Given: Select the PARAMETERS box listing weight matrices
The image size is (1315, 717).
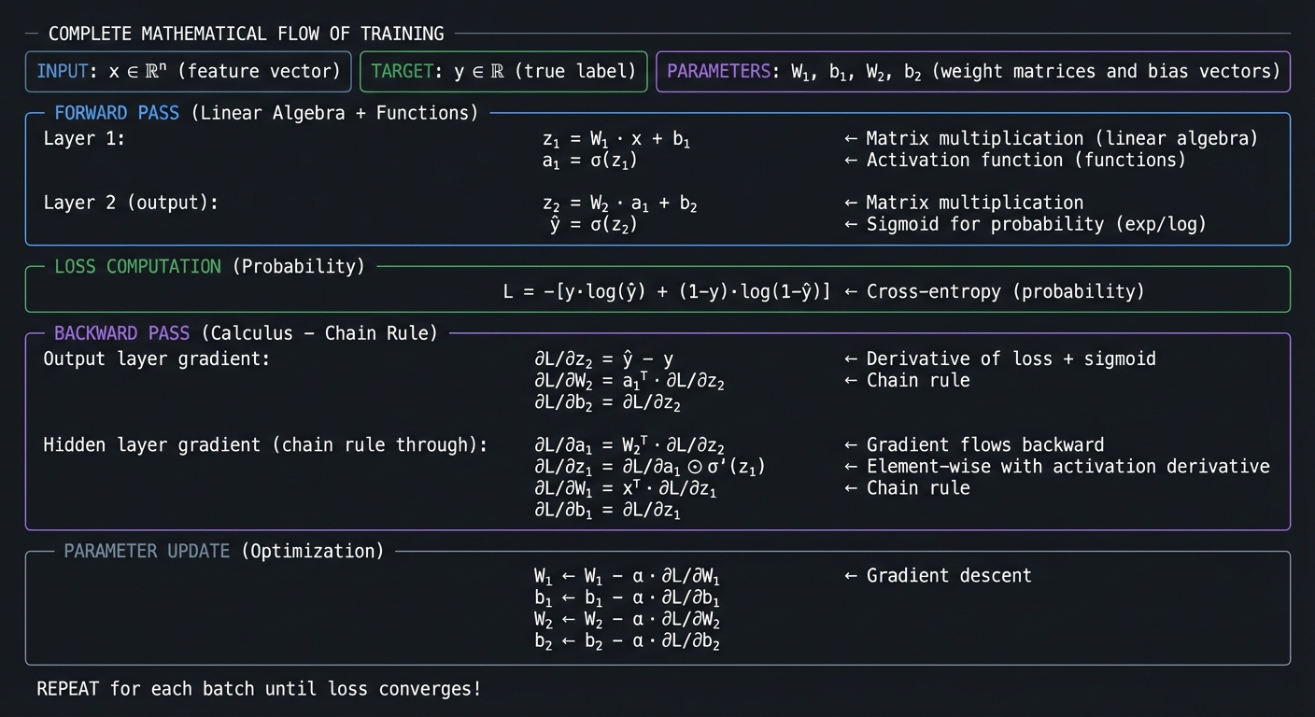Looking at the screenshot, I should coord(973,71).
